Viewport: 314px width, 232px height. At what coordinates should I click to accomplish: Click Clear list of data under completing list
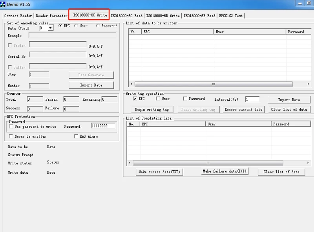(281, 172)
